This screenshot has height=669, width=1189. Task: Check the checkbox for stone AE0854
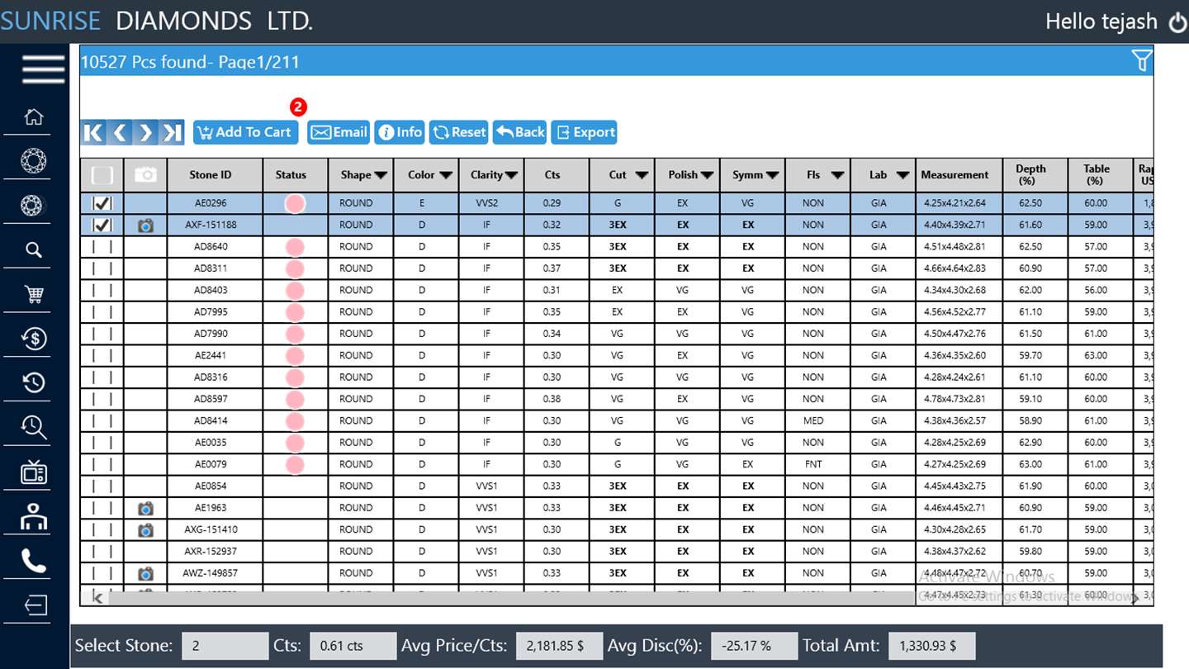[102, 486]
